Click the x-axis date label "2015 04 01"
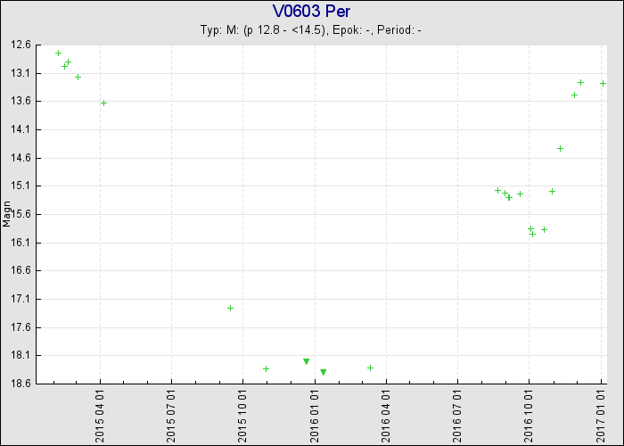The height and width of the screenshot is (446, 624). pos(100,417)
